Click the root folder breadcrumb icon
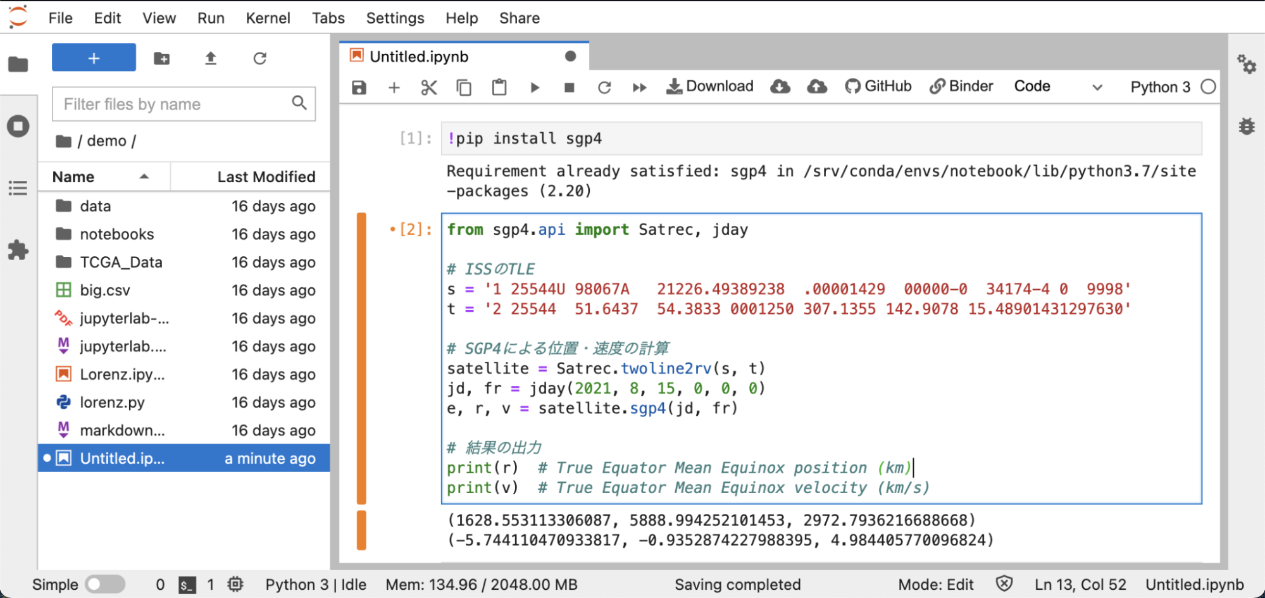The width and height of the screenshot is (1265, 598). [63, 140]
